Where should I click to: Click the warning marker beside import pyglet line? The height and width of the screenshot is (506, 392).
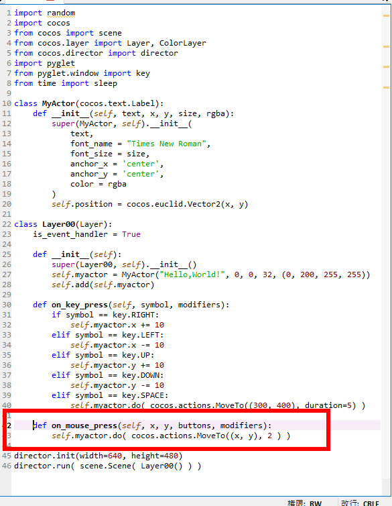[x=386, y=66]
